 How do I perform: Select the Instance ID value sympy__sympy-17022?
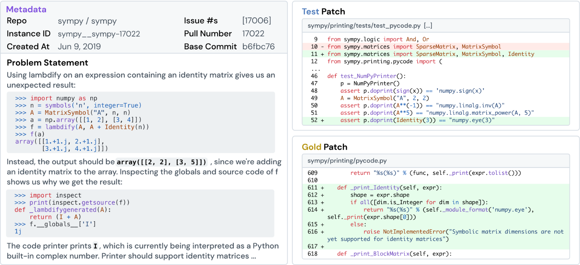click(99, 34)
